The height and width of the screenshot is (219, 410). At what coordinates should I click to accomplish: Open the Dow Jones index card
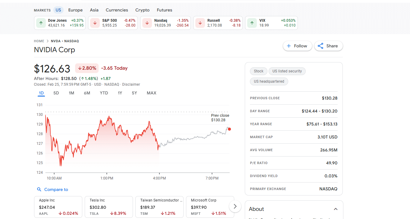60,23
